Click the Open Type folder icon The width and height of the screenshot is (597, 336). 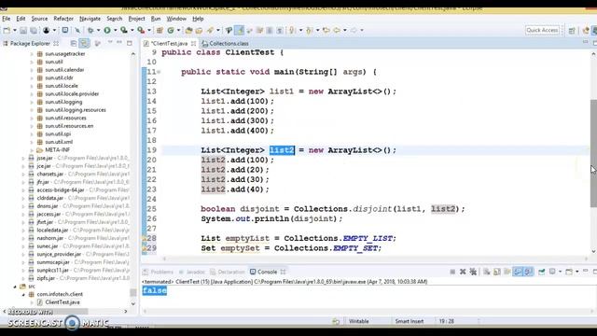[188, 30]
